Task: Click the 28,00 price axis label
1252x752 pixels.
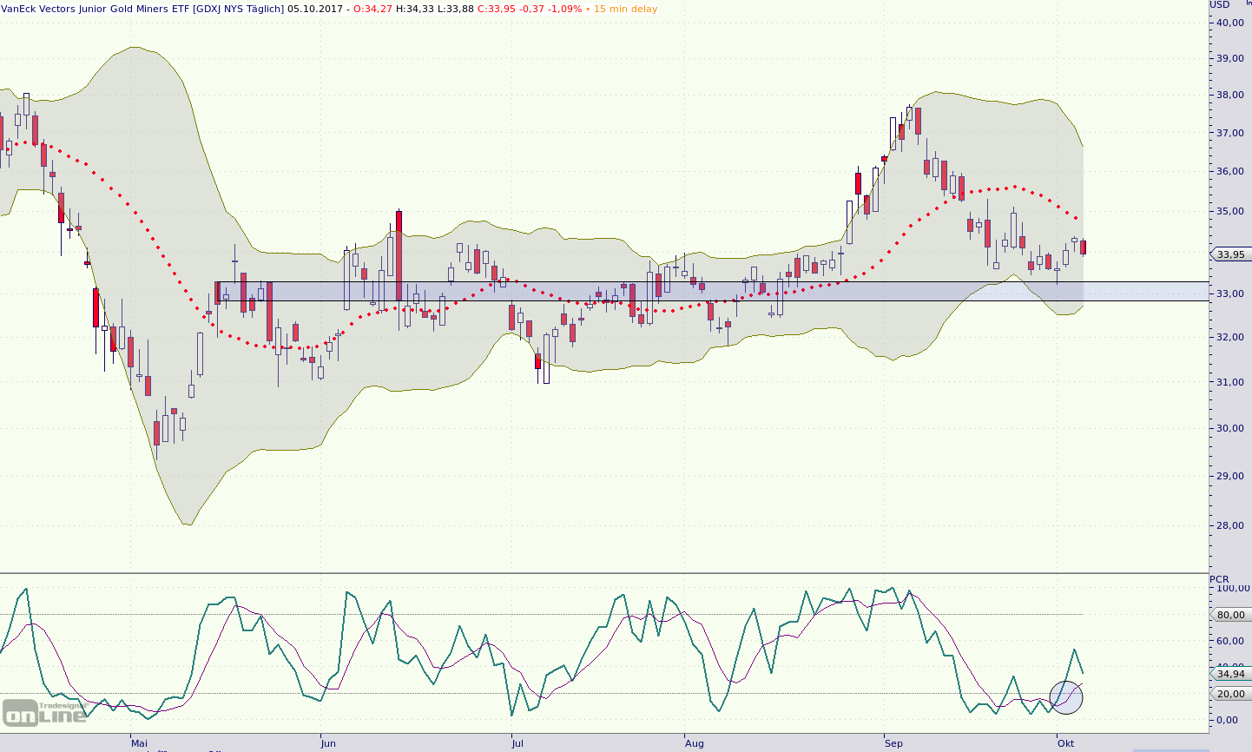Action: (1229, 525)
